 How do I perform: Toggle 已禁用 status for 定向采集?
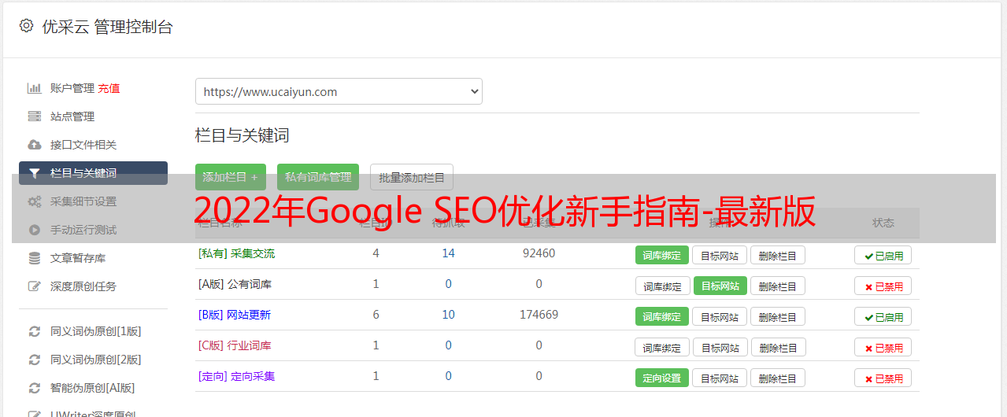883,378
